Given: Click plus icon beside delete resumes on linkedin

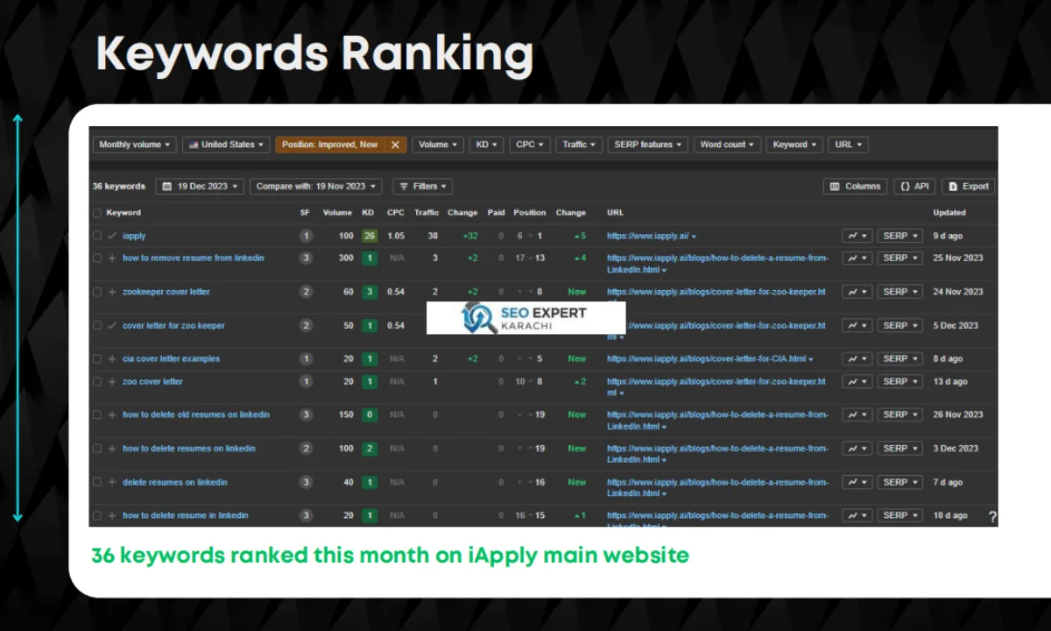Looking at the screenshot, I should (x=112, y=482).
